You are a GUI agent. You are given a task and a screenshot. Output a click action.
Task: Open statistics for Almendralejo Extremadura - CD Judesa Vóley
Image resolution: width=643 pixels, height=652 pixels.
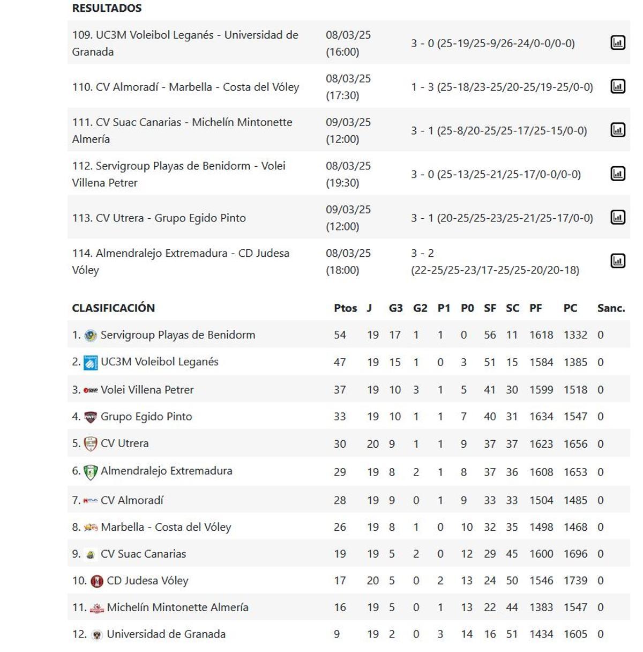point(619,261)
